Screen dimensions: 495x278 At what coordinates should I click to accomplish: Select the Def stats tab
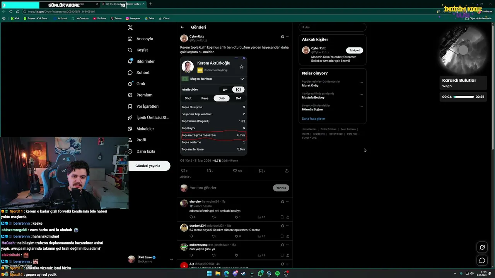238,98
